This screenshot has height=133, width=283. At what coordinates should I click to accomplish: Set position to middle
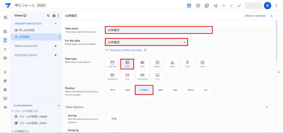coord(144,90)
